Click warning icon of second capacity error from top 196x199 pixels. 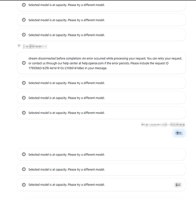click(24, 20)
